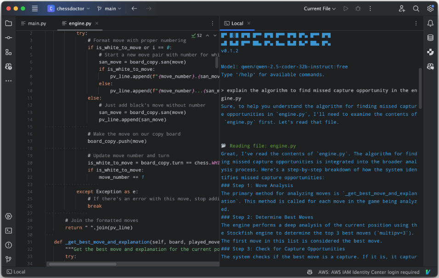Open the Database tool window icon

click(430, 38)
